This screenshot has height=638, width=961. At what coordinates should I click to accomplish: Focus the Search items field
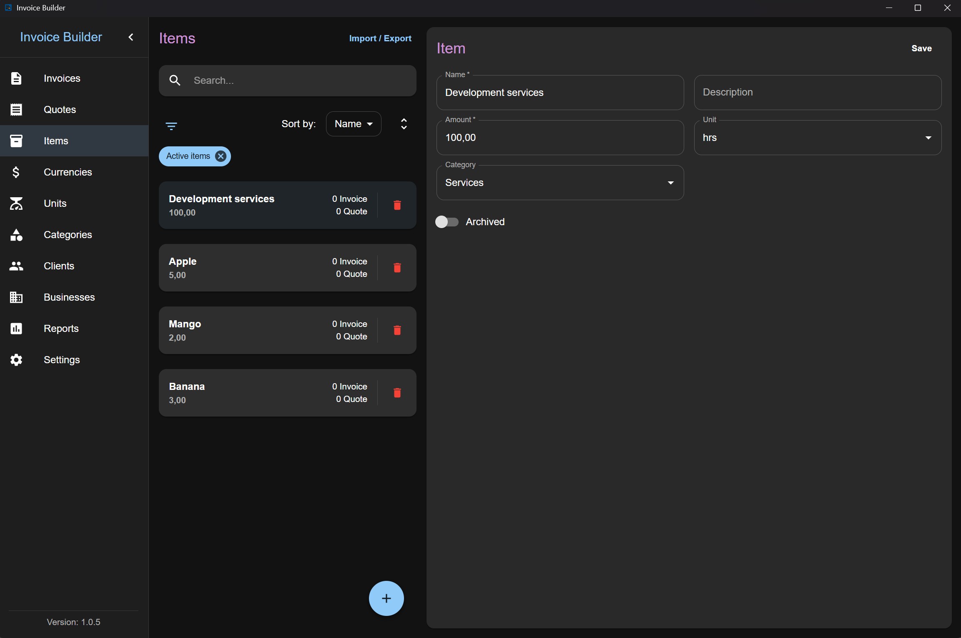(288, 80)
